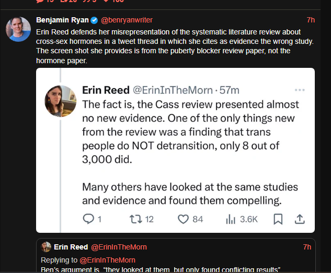Click Erin Reed's avatar in embedded screenshot
The image size is (331, 273).
[61, 101]
